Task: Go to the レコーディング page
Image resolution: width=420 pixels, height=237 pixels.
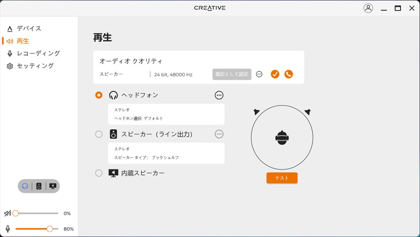Action: 33,53
